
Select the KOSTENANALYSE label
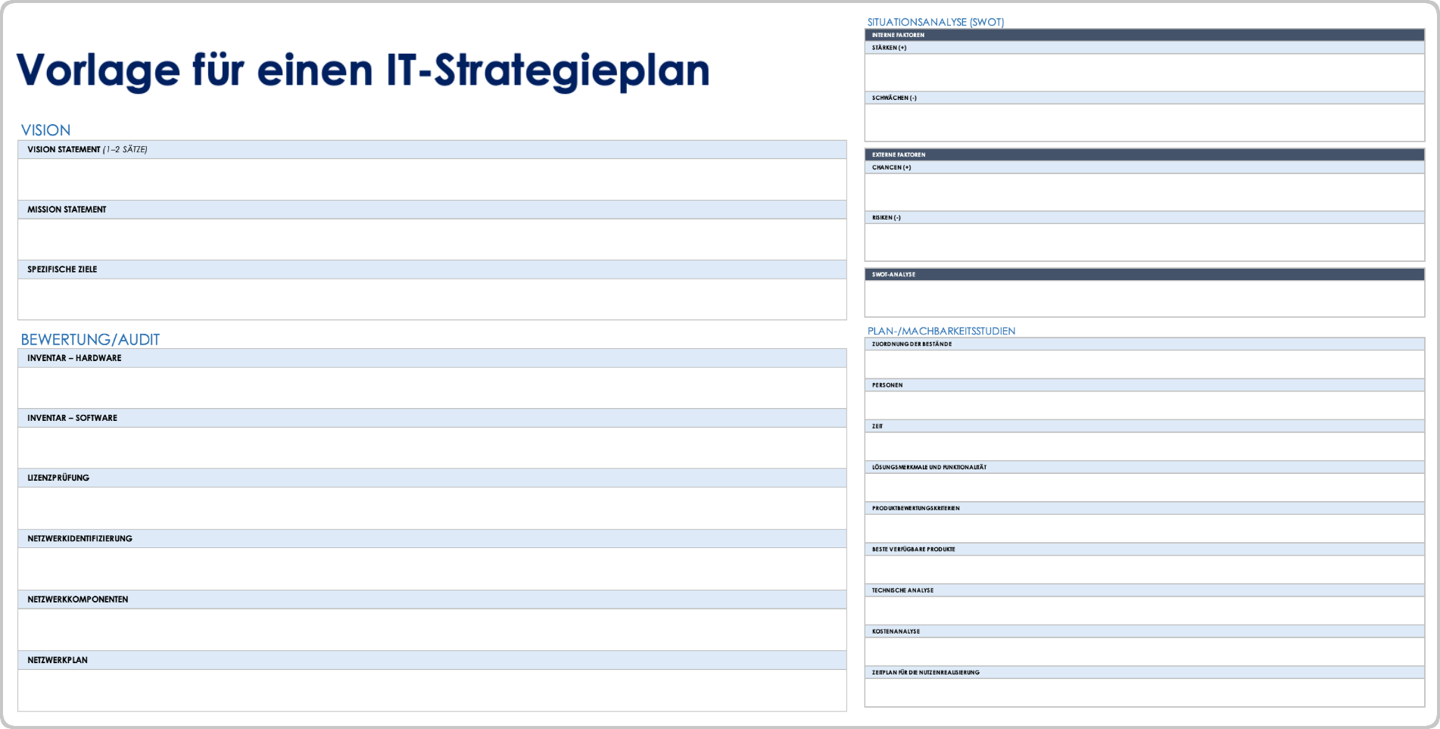point(896,631)
